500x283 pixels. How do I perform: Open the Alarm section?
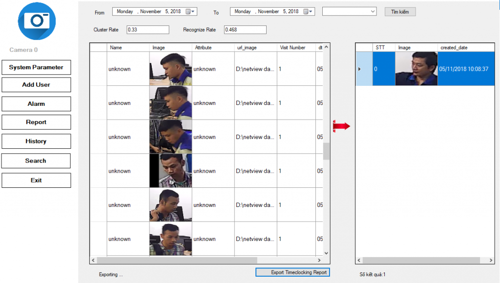click(x=36, y=104)
